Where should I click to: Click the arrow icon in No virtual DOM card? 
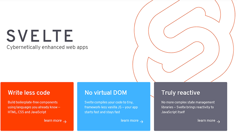142,122
